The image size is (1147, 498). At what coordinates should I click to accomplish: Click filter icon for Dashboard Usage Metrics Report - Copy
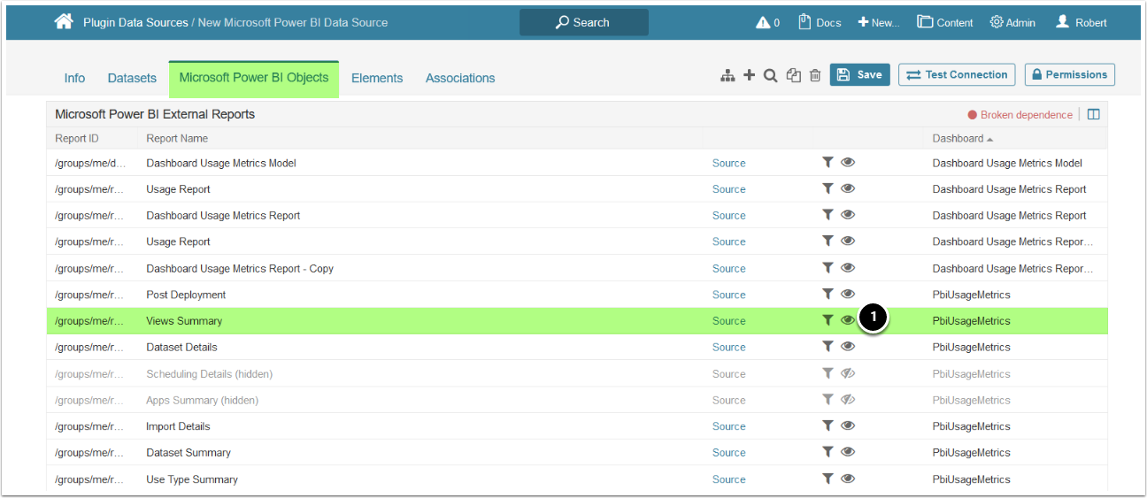[x=828, y=267]
